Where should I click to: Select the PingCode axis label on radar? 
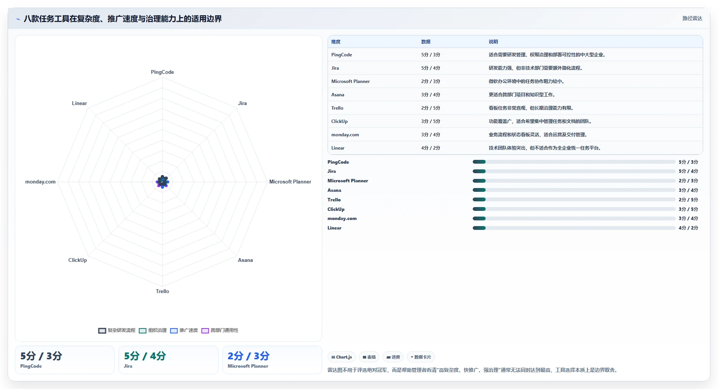162,72
